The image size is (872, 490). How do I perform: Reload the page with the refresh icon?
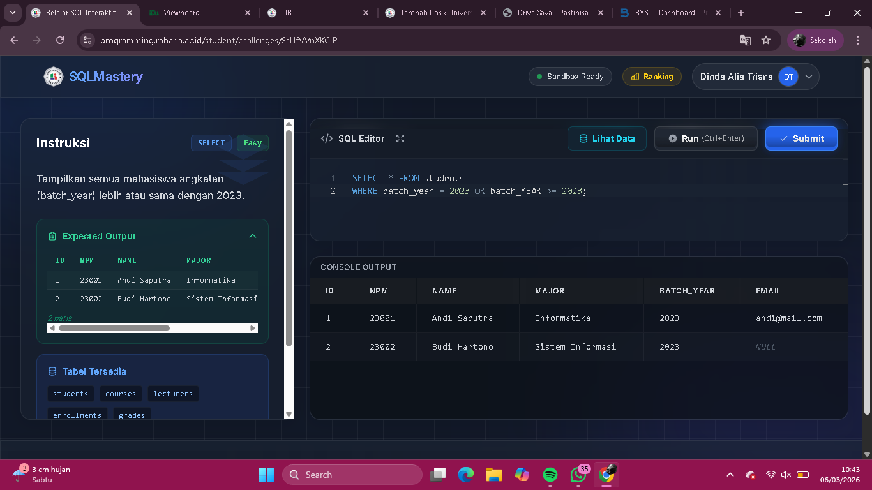coord(60,40)
